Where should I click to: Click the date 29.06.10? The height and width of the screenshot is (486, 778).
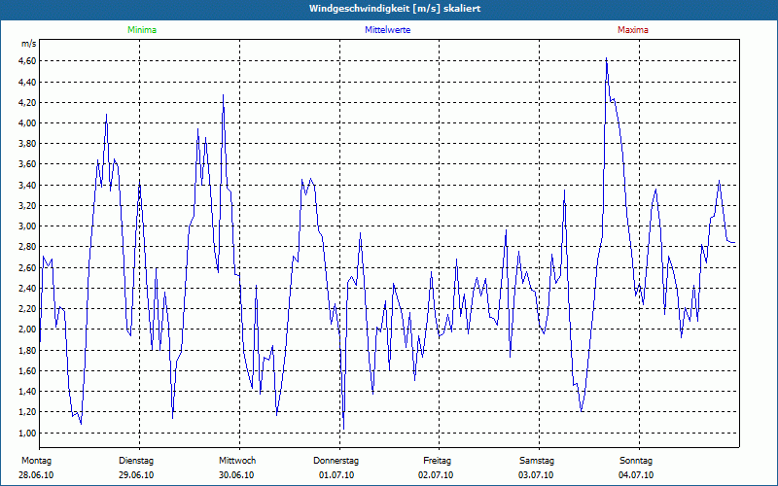coord(136,475)
